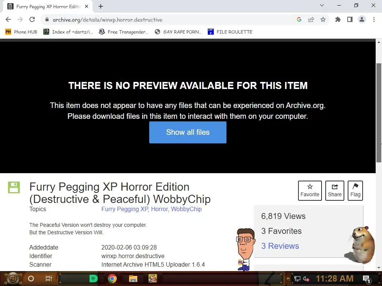382x286 pixels.
Task: Open the green notes app on taskbar
Action: tap(93, 279)
